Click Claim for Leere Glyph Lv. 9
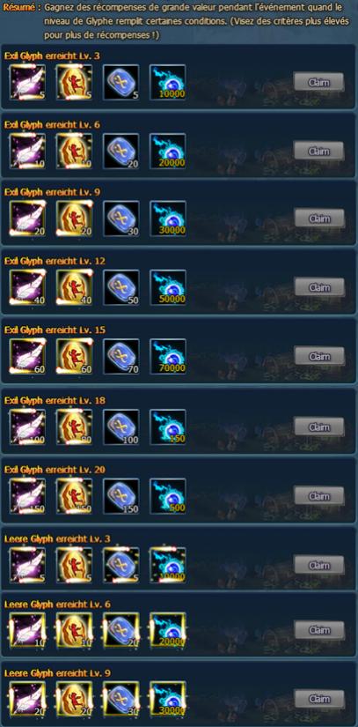 (x=319, y=699)
